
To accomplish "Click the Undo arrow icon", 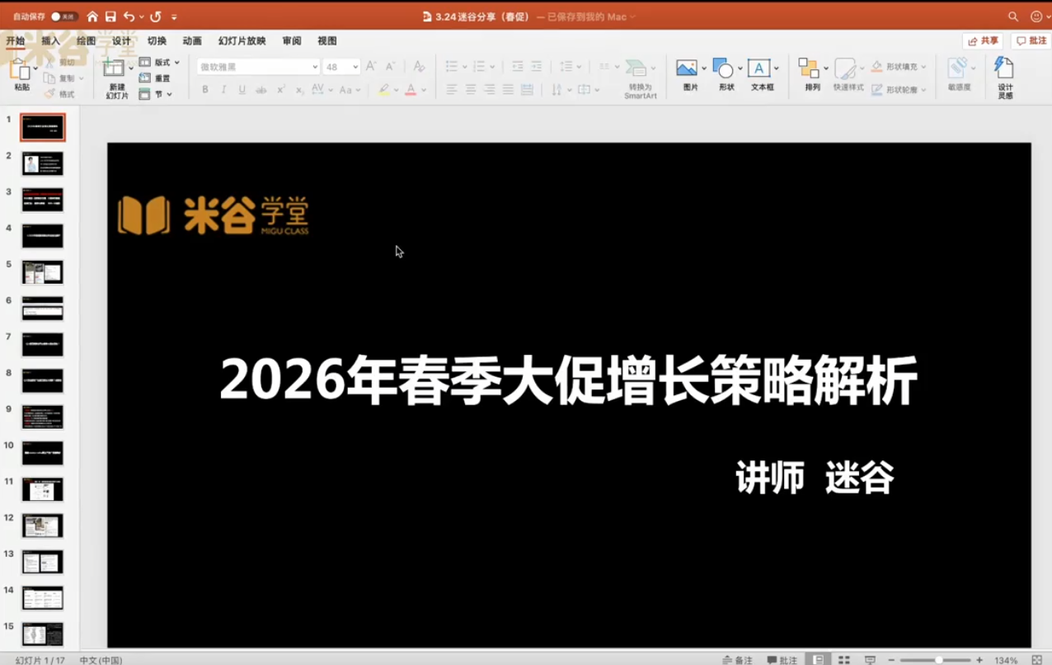I will pyautogui.click(x=129, y=17).
